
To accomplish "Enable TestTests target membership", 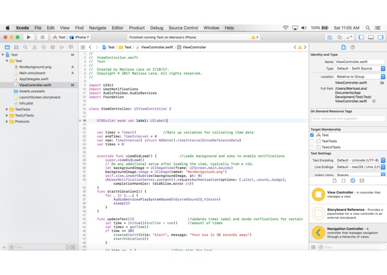I will [312, 141].
